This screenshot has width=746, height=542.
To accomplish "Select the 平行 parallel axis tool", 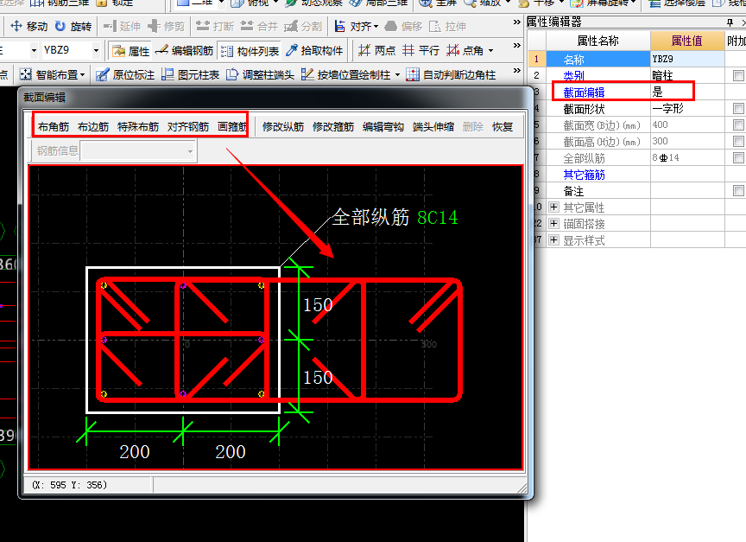I will 420,50.
